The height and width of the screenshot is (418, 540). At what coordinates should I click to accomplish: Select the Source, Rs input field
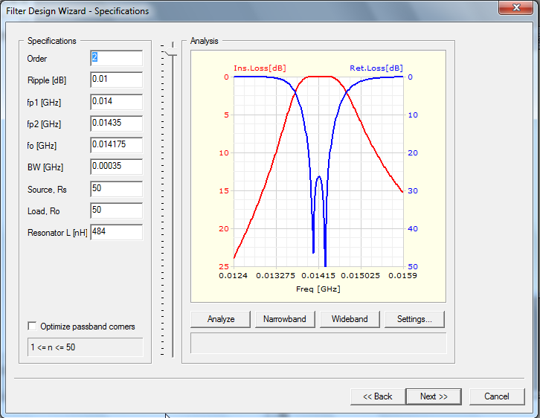(116, 189)
